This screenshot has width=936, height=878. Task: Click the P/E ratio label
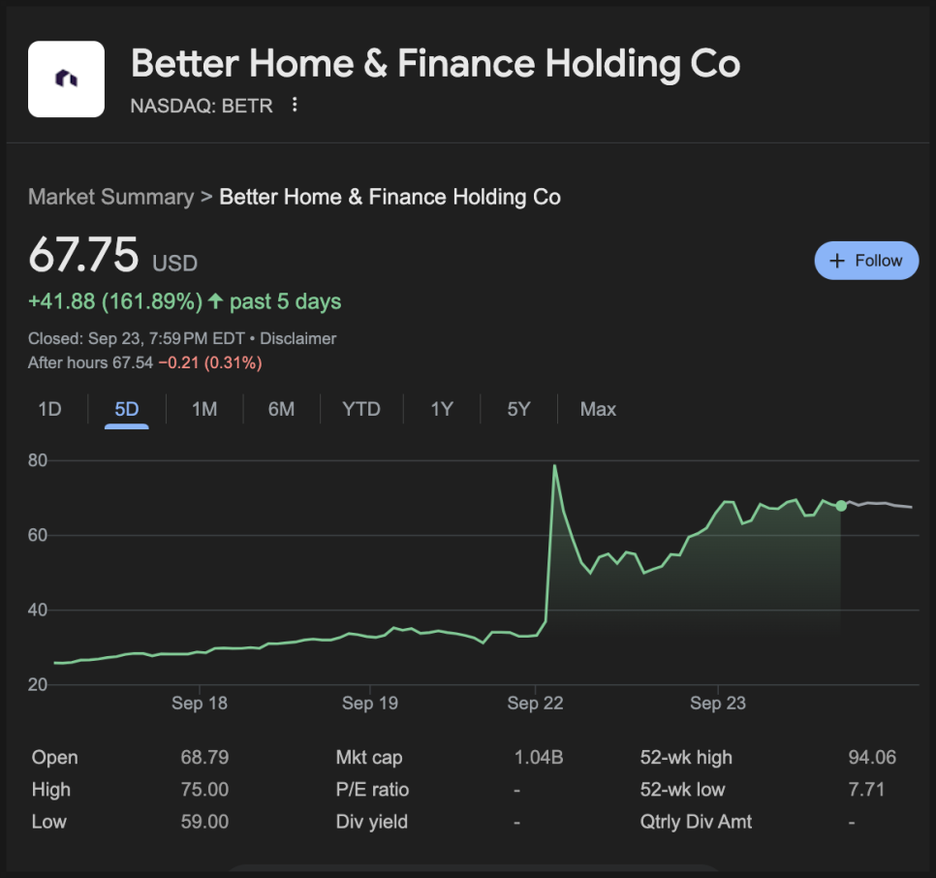click(372, 790)
